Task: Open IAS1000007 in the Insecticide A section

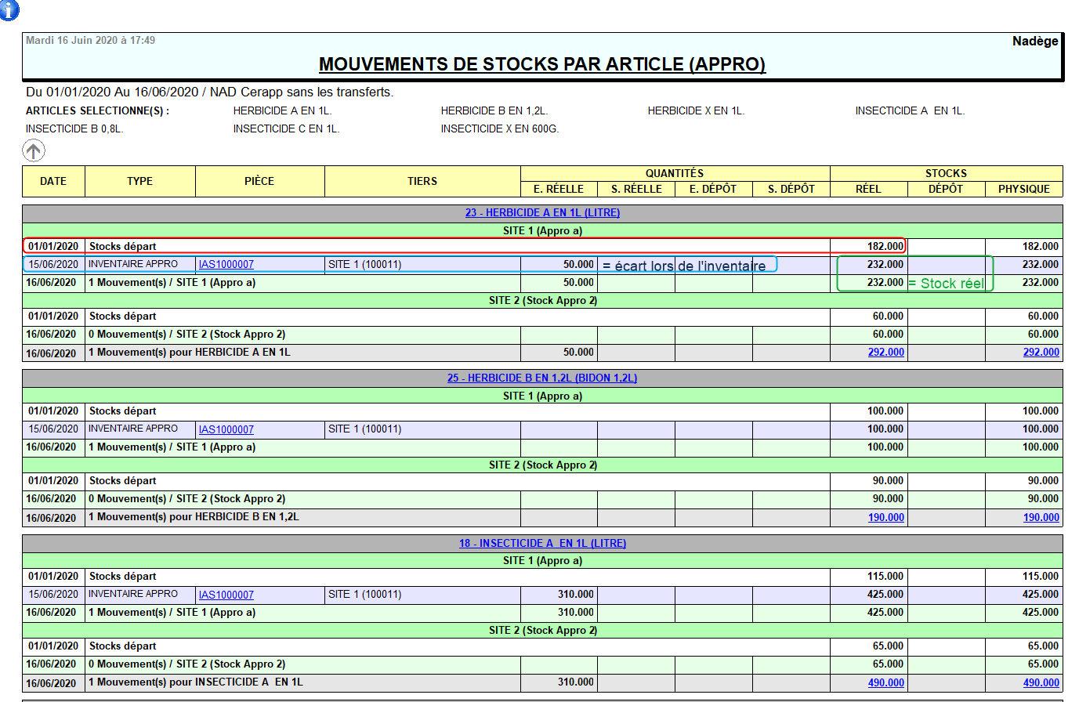Action: [x=226, y=595]
